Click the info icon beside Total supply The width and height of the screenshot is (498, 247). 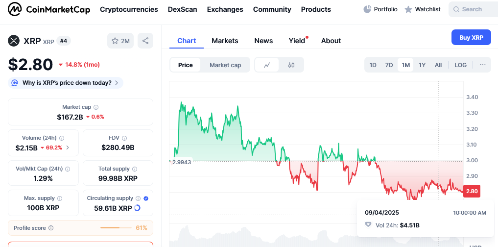tap(135, 169)
